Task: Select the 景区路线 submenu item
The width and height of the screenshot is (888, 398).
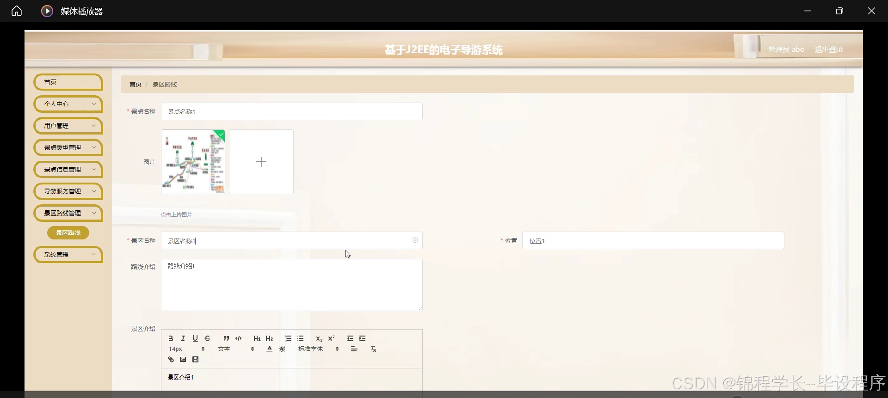Action: [68, 233]
